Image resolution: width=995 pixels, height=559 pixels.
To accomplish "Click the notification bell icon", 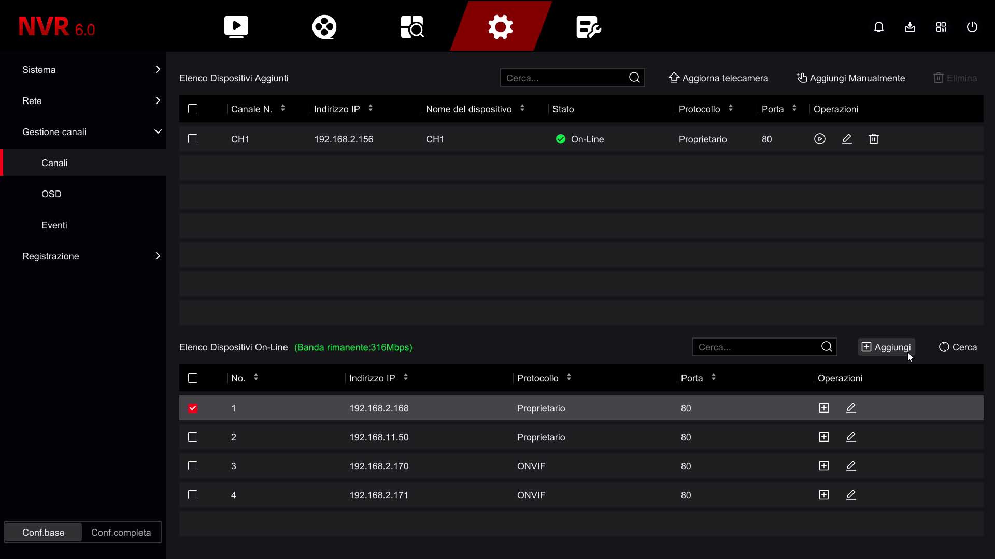I will pyautogui.click(x=879, y=27).
